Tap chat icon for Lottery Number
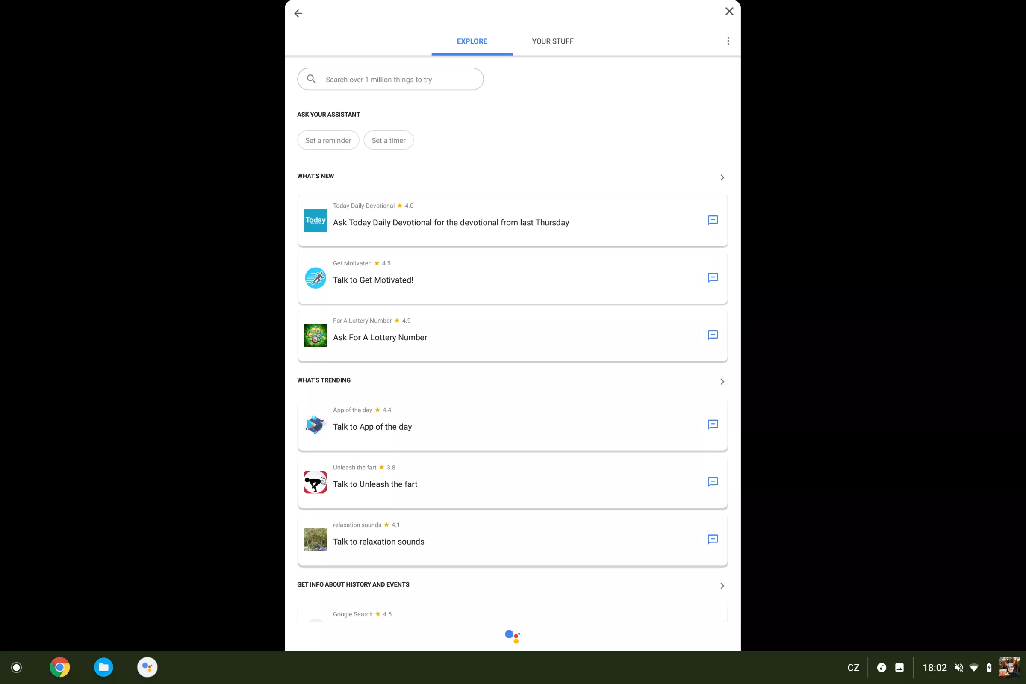This screenshot has width=1026, height=684. pos(713,335)
